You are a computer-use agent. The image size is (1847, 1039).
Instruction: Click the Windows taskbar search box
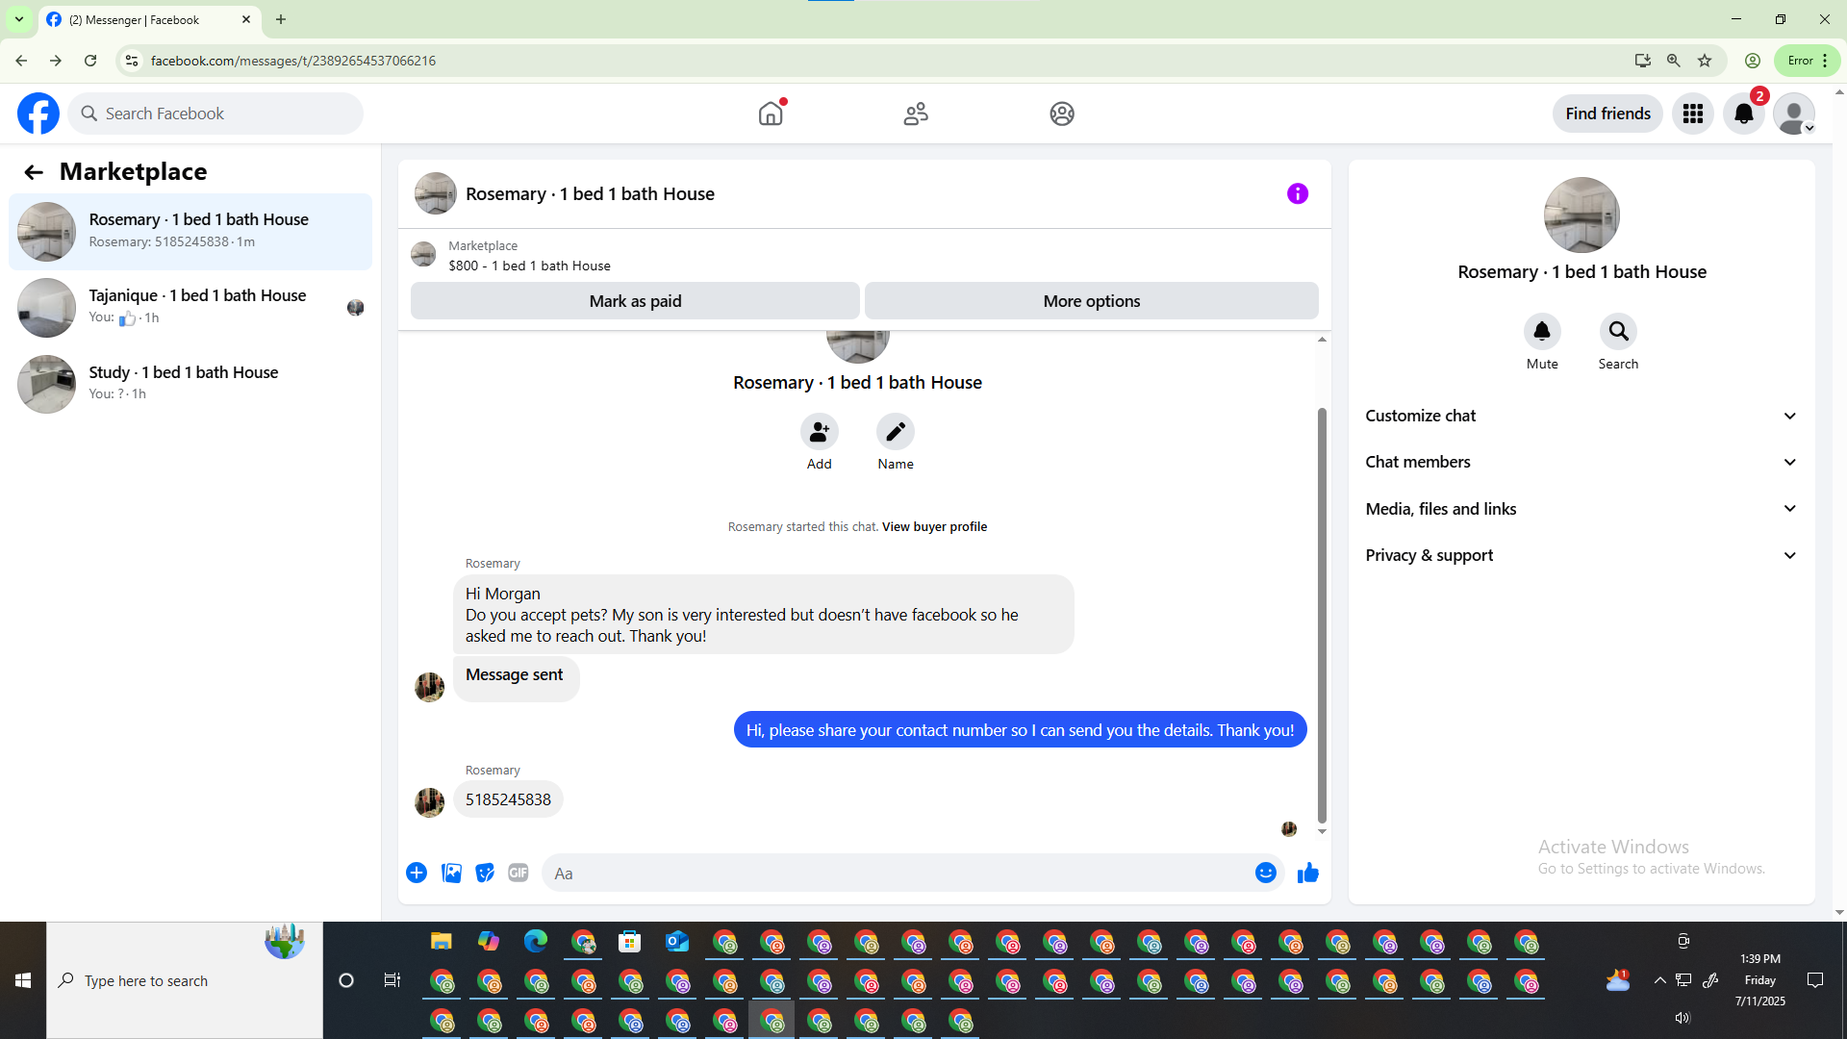[x=185, y=980]
